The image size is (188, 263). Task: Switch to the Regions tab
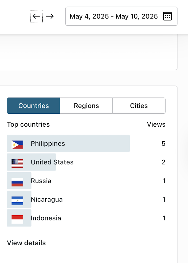pos(86,106)
